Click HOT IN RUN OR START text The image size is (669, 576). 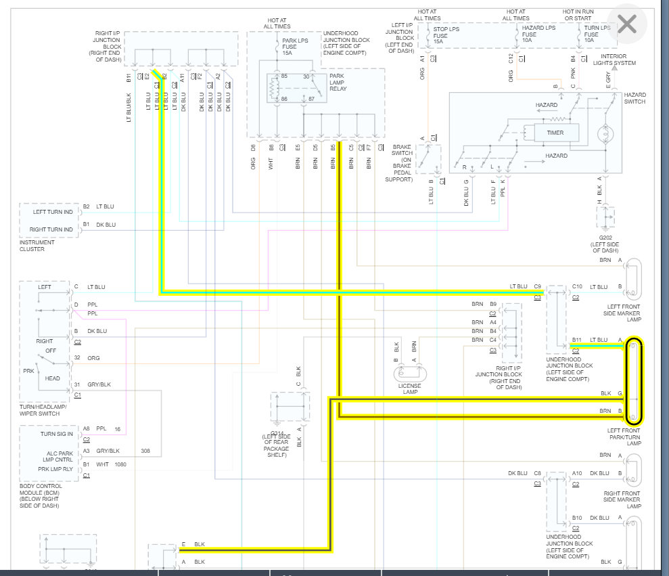578,15
